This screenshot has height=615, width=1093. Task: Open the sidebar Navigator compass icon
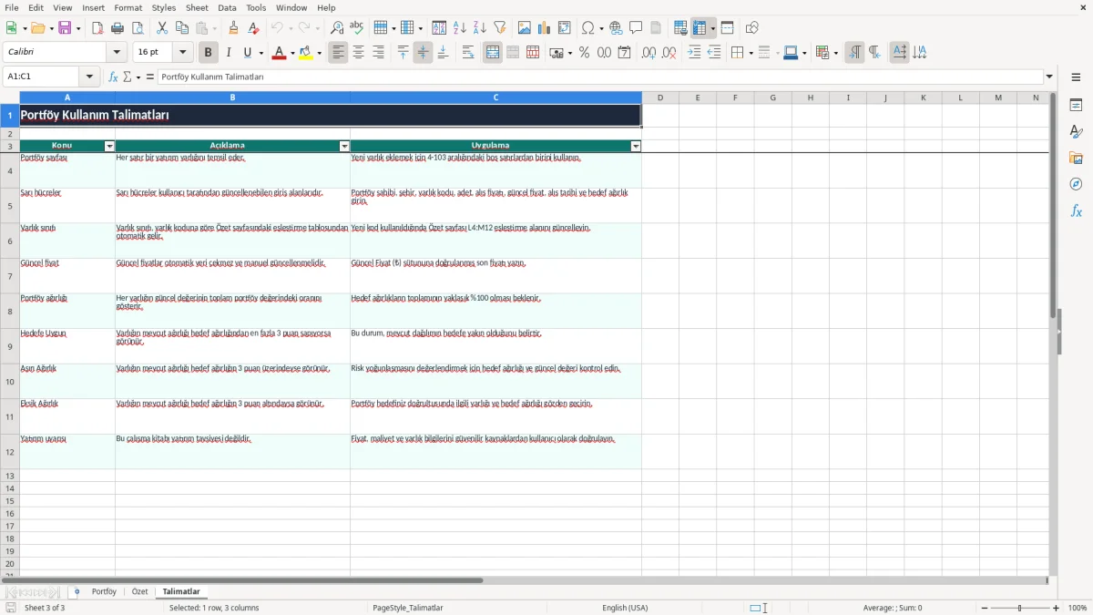pyautogui.click(x=1076, y=184)
